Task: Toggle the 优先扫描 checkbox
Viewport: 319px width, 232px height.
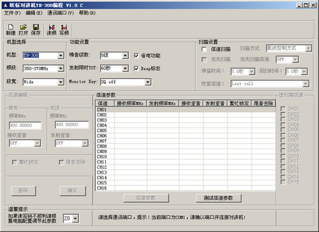Action: tap(204, 59)
